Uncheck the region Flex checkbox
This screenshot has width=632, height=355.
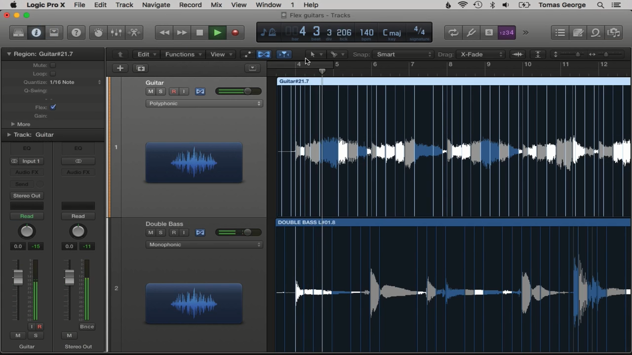pos(53,107)
